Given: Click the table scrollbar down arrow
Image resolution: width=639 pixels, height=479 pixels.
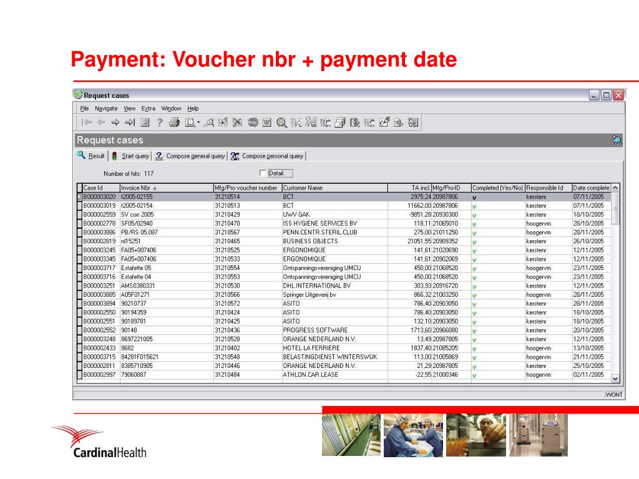Looking at the screenshot, I should [x=615, y=379].
